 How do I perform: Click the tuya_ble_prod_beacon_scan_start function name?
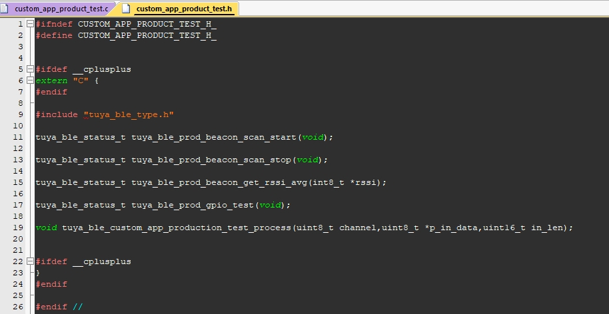point(213,137)
